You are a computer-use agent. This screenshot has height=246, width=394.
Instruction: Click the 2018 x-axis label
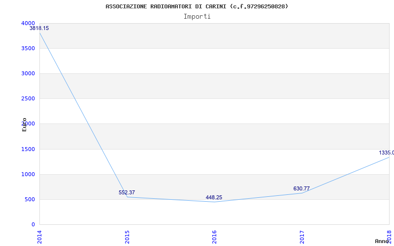click(389, 237)
